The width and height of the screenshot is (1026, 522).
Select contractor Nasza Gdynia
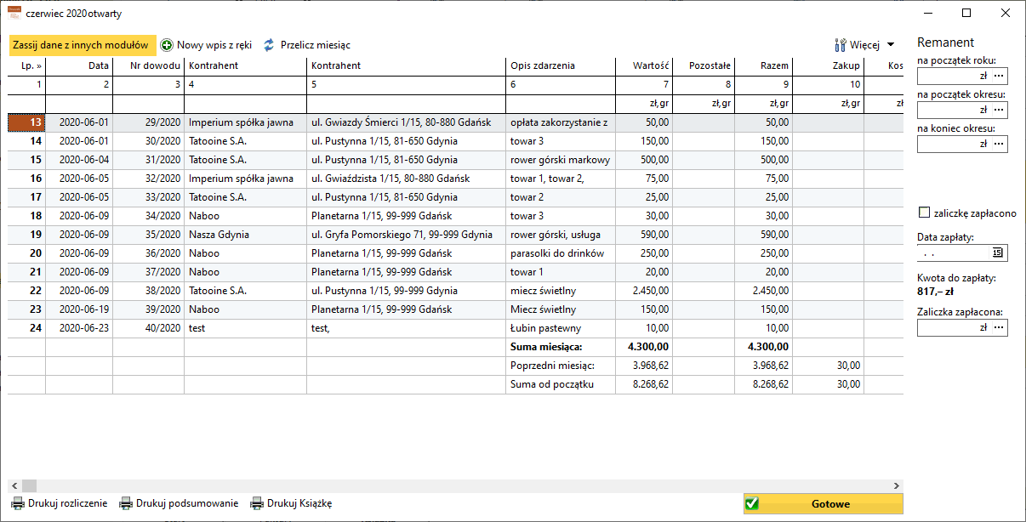tap(246, 235)
